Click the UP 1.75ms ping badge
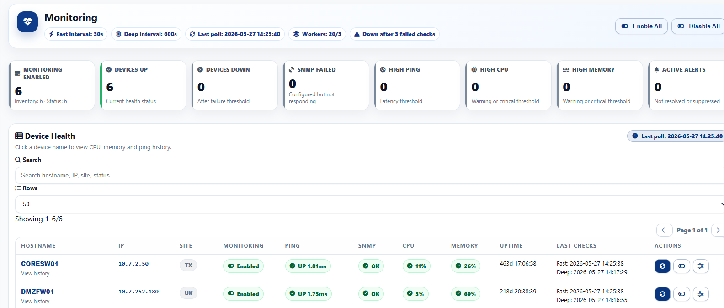724x308 pixels. 308,294
